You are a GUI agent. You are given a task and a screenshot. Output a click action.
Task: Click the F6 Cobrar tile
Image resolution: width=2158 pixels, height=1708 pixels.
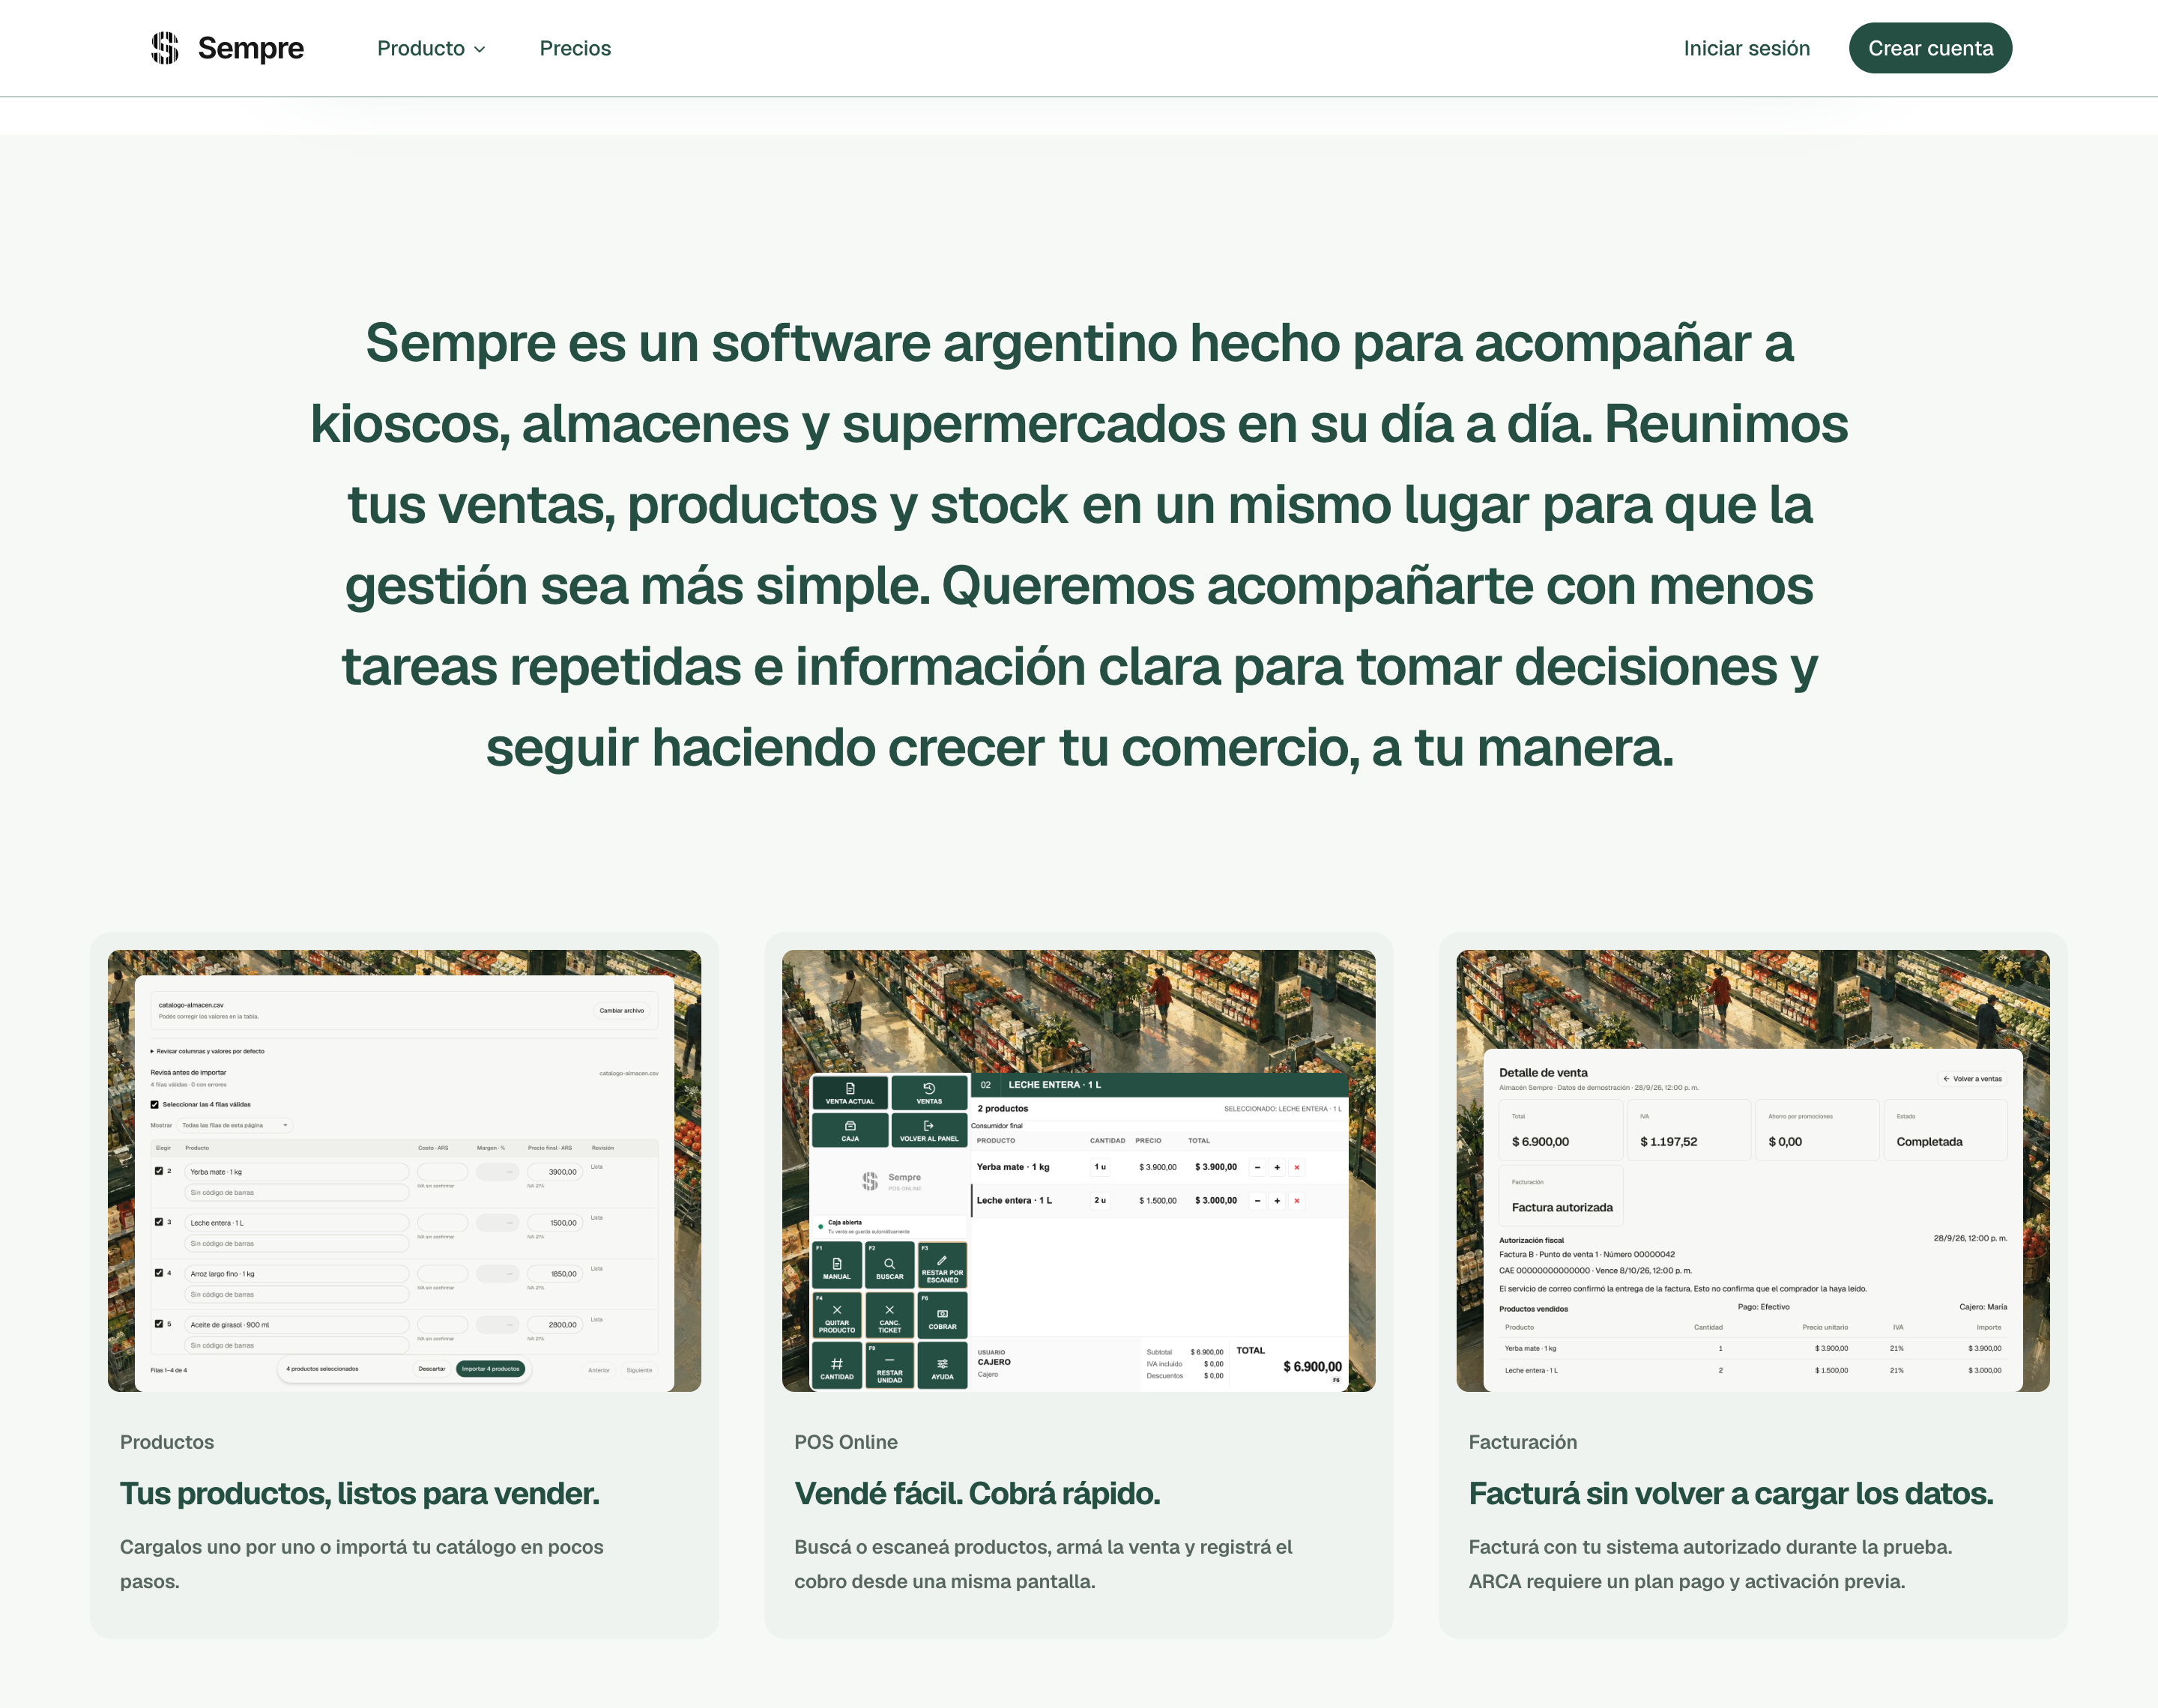pos(942,1316)
